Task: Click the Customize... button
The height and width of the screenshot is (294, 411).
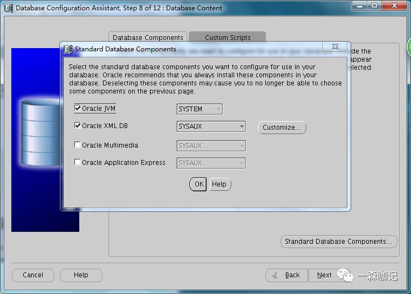Action: [282, 128]
